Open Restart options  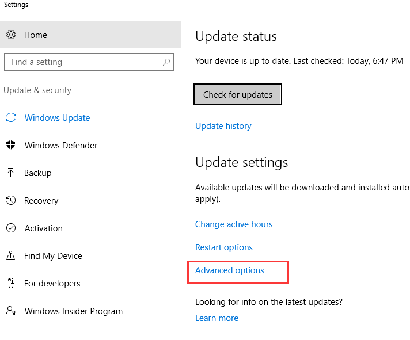click(x=223, y=247)
